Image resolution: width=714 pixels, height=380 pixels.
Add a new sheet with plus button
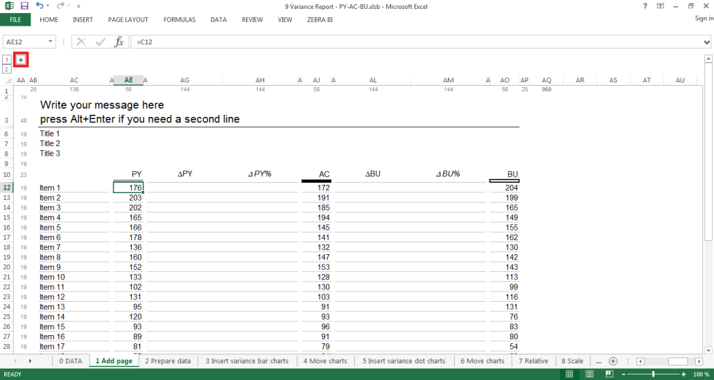[613, 361]
